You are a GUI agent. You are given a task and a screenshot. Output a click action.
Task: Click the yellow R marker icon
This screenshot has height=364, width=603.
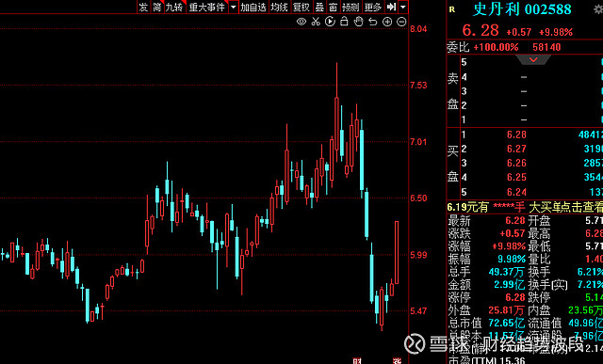click(x=452, y=9)
